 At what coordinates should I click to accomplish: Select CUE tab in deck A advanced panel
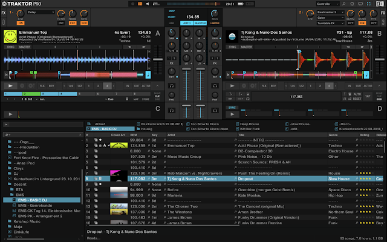(157, 96)
